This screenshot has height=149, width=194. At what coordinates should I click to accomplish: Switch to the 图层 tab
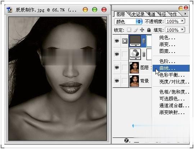tap(121, 14)
